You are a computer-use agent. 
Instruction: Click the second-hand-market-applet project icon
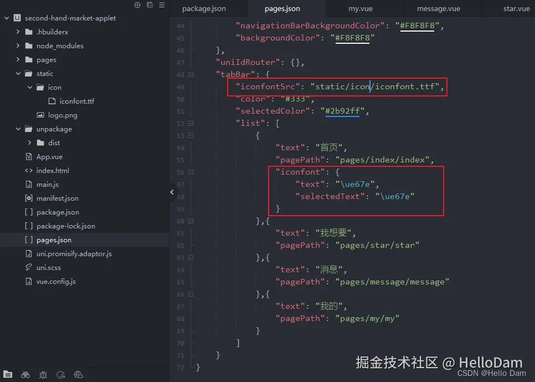[17, 18]
